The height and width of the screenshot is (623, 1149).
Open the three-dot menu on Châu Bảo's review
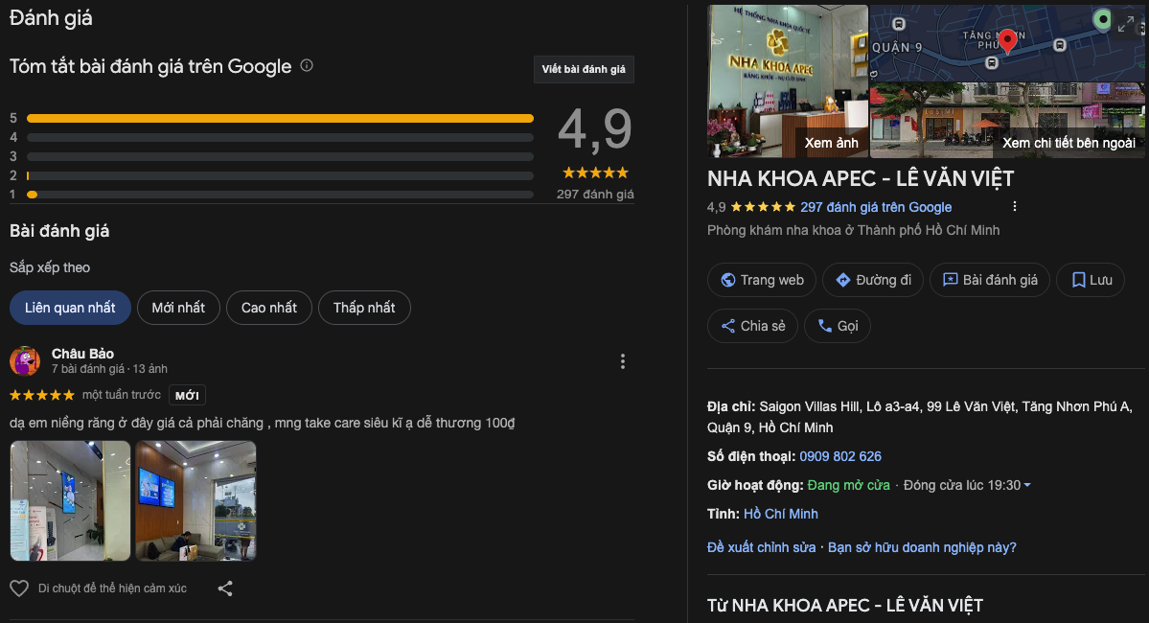click(623, 361)
